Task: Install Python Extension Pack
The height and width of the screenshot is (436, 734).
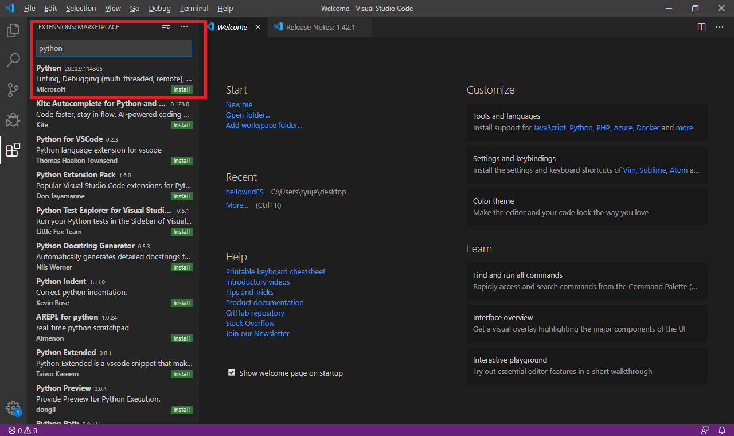Action: [x=182, y=196]
